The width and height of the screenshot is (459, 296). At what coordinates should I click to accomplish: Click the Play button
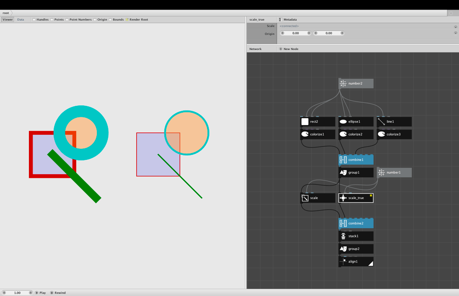point(41,292)
